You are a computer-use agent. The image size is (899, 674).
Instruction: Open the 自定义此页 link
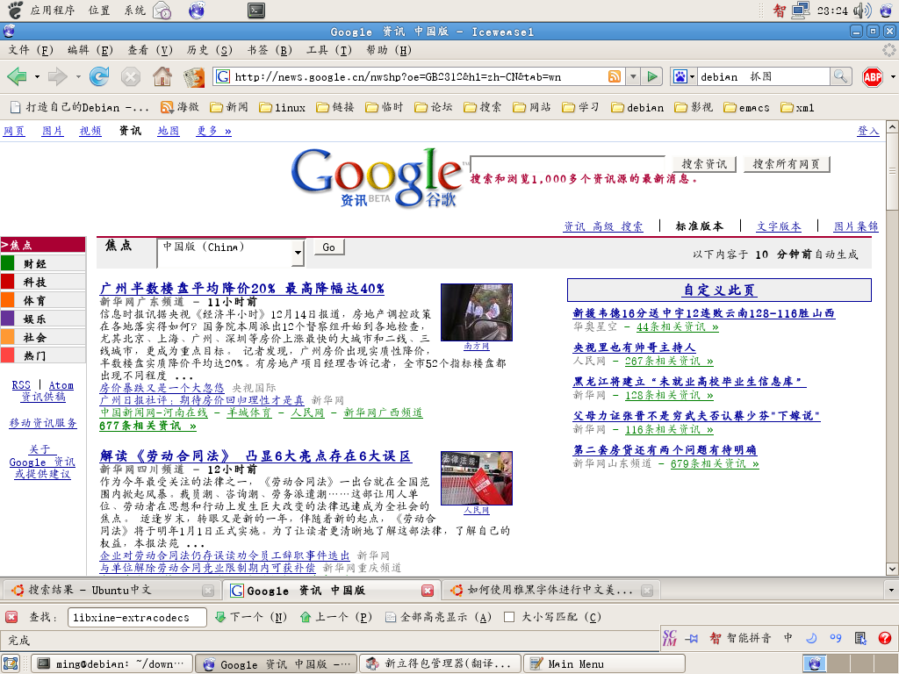coord(719,290)
